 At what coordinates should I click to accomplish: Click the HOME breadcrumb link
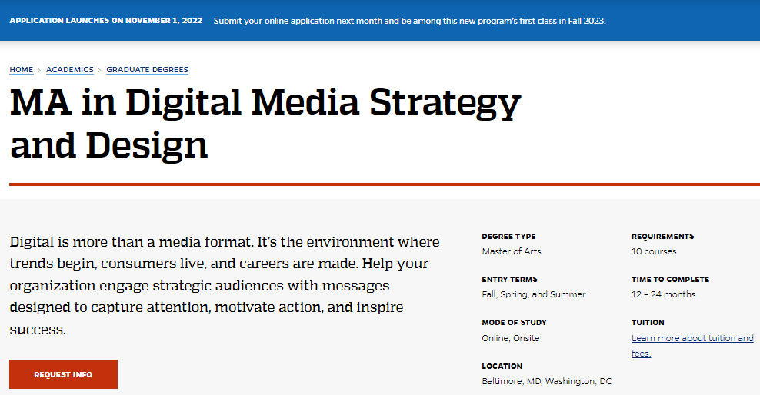point(22,70)
